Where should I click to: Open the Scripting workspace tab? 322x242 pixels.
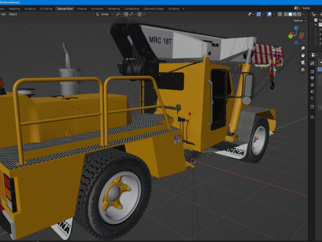(x=174, y=9)
